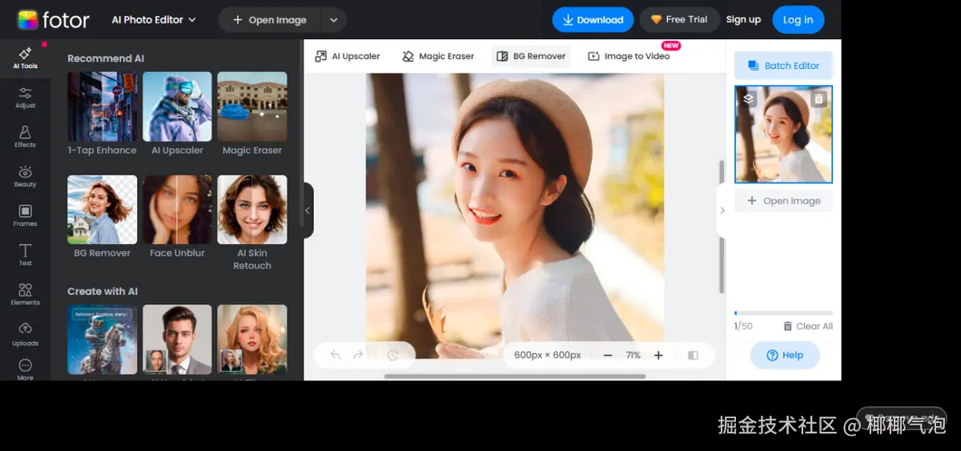961x451 pixels.
Task: Zoom out with the minus button
Action: coord(608,355)
